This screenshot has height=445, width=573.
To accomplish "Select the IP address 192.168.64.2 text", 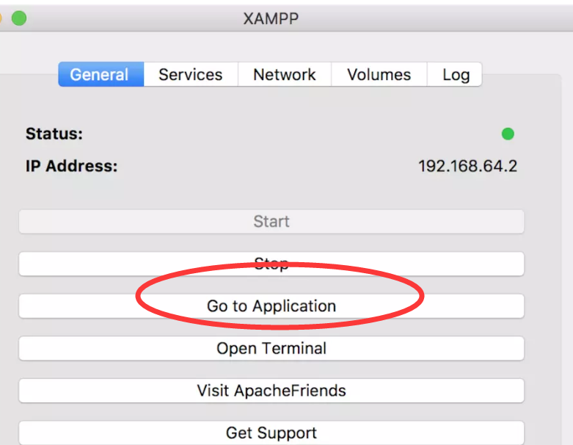I will tap(467, 166).
